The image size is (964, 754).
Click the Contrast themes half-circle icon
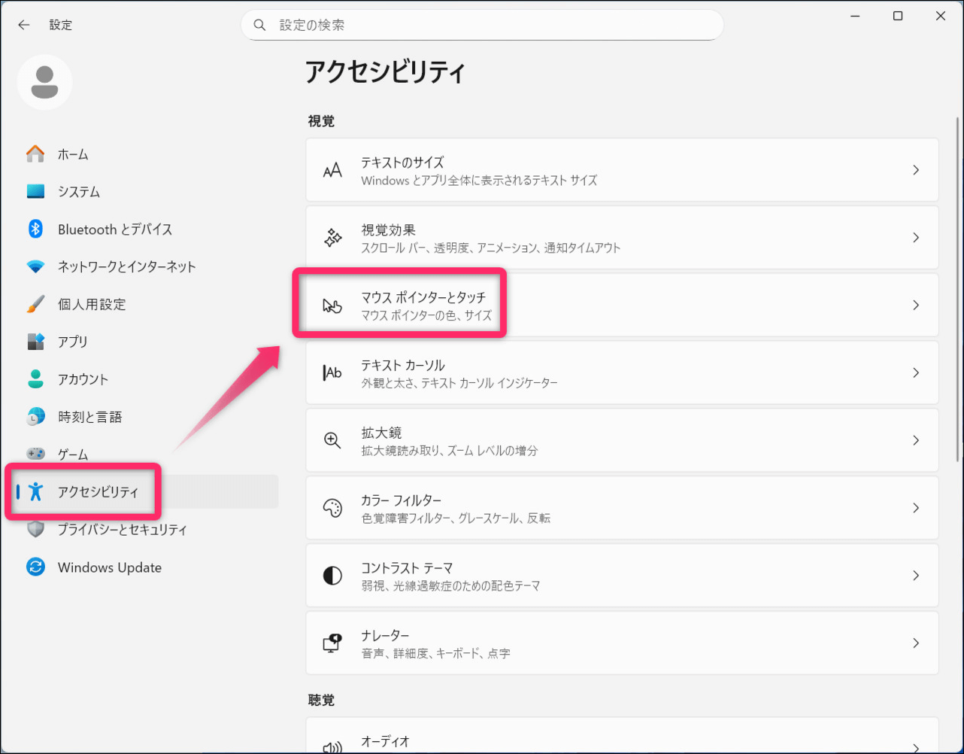click(x=332, y=576)
